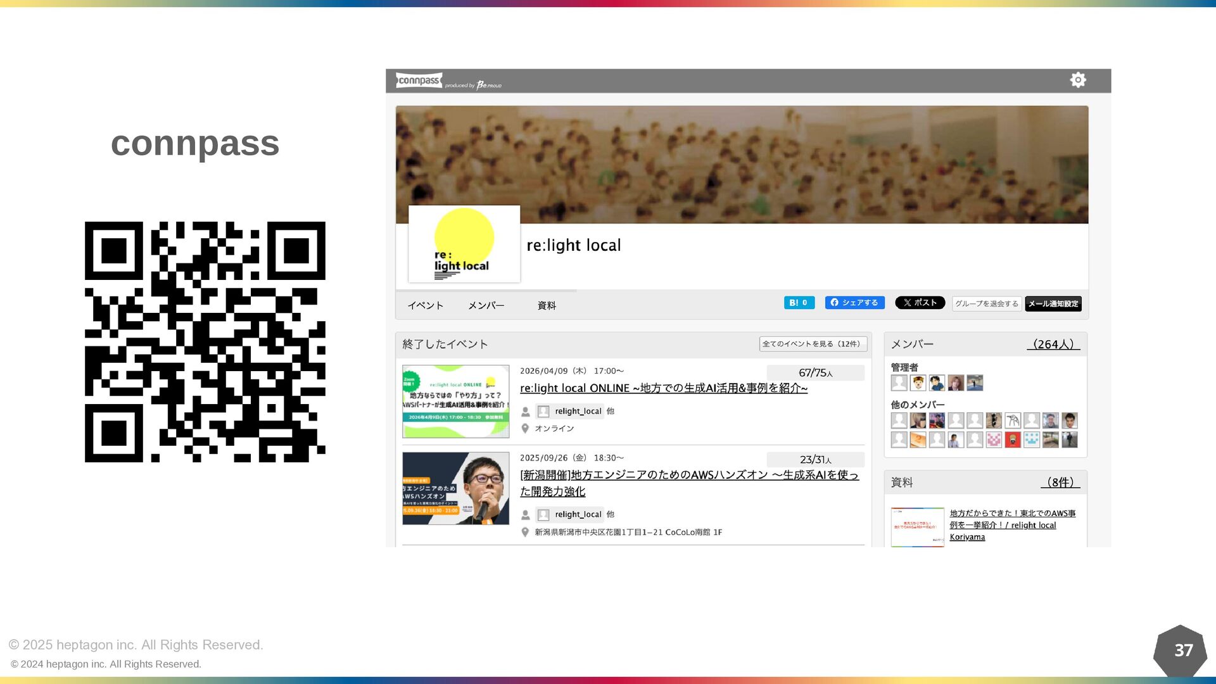Image resolution: width=1216 pixels, height=684 pixels.
Task: Click the connpass logo in header
Action: (x=419, y=80)
